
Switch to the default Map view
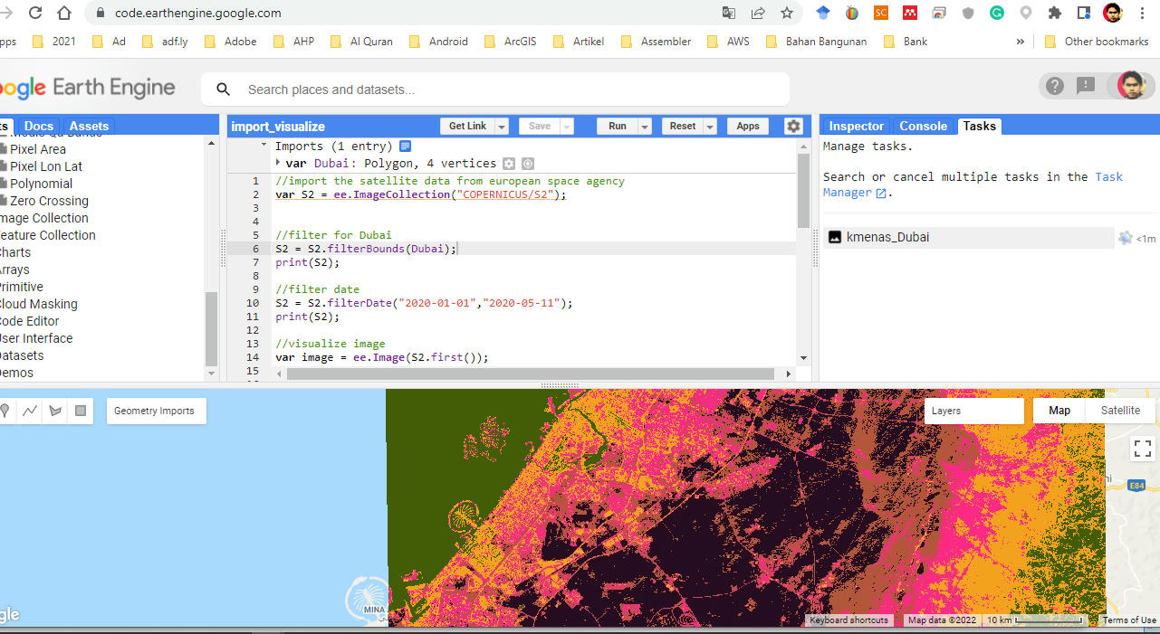(1059, 411)
